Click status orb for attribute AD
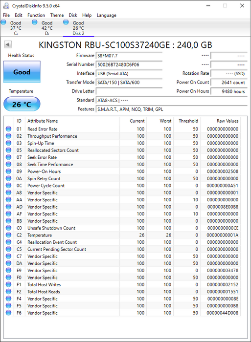This screenshot has height=342, width=251. [x=8, y=207]
